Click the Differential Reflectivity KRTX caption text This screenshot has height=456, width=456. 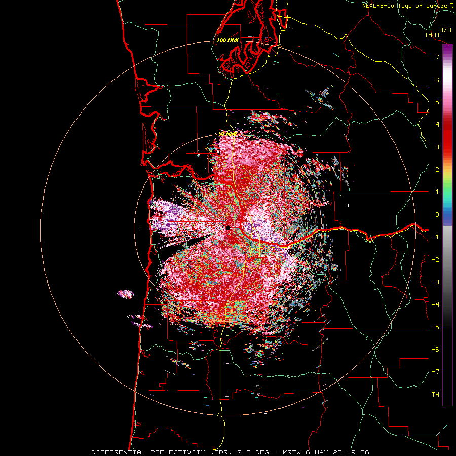tap(230, 452)
